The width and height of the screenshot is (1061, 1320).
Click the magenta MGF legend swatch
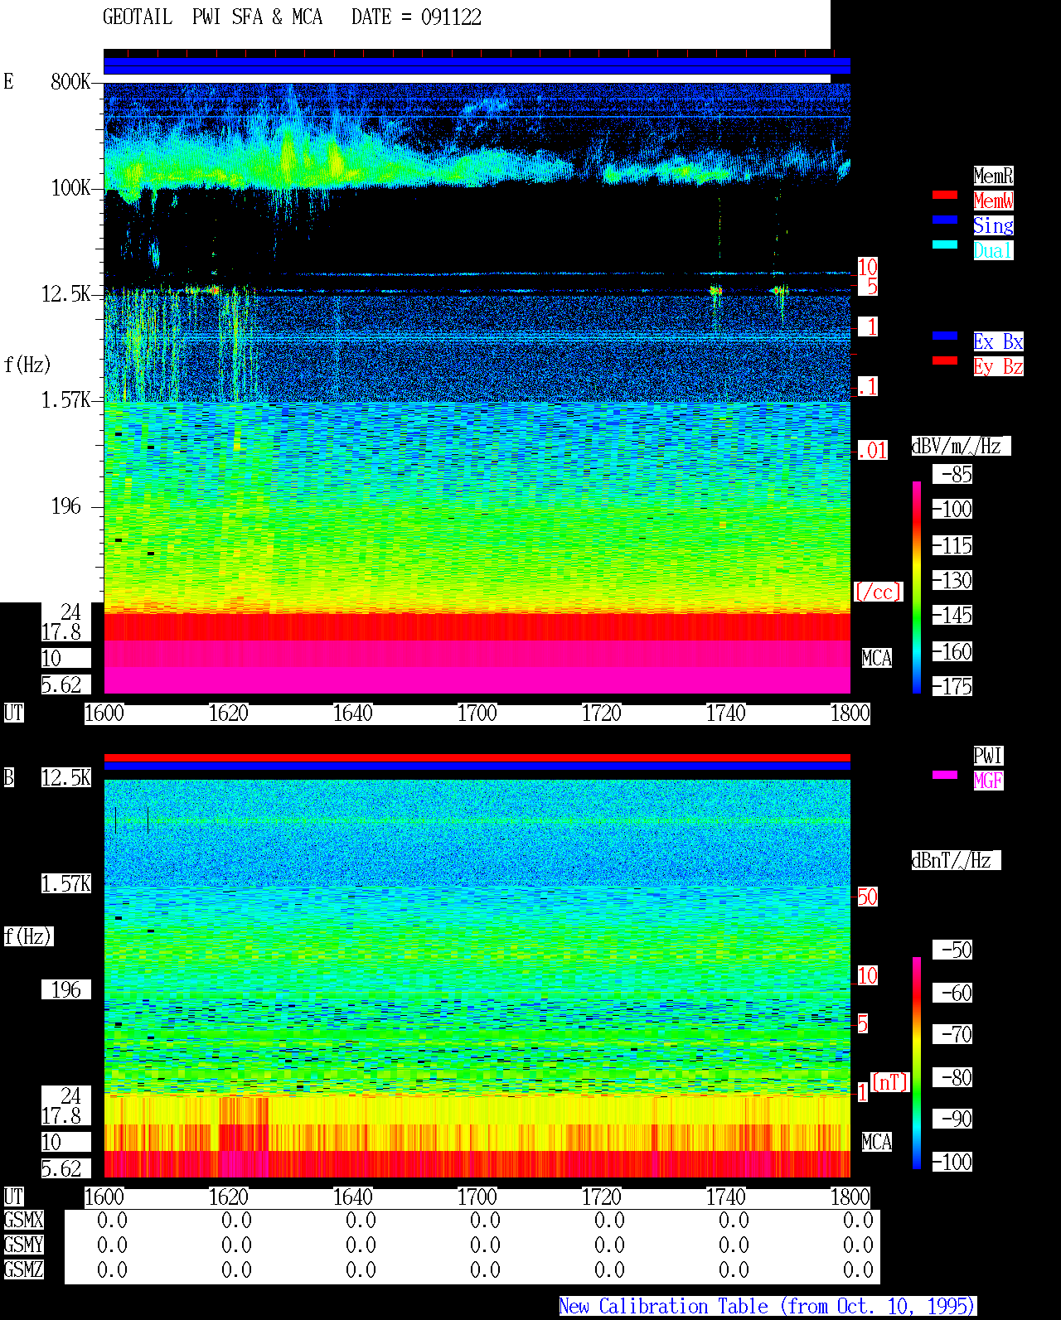(x=945, y=775)
